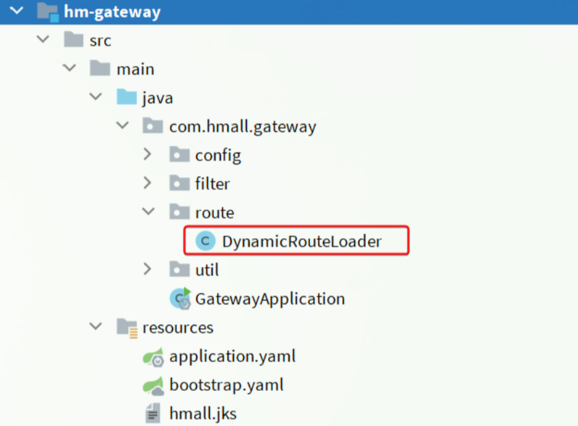Click the DynamicRouteLoader class icon
Screen dimensions: 578x426
(204, 241)
